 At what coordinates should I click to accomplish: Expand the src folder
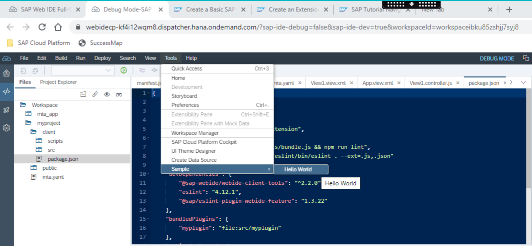click(x=39, y=150)
